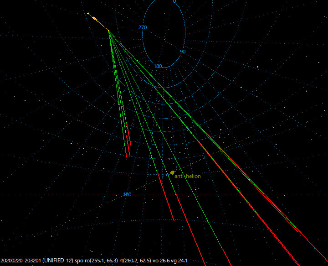Click the '90' grid label on ellipse

pyautogui.click(x=183, y=52)
